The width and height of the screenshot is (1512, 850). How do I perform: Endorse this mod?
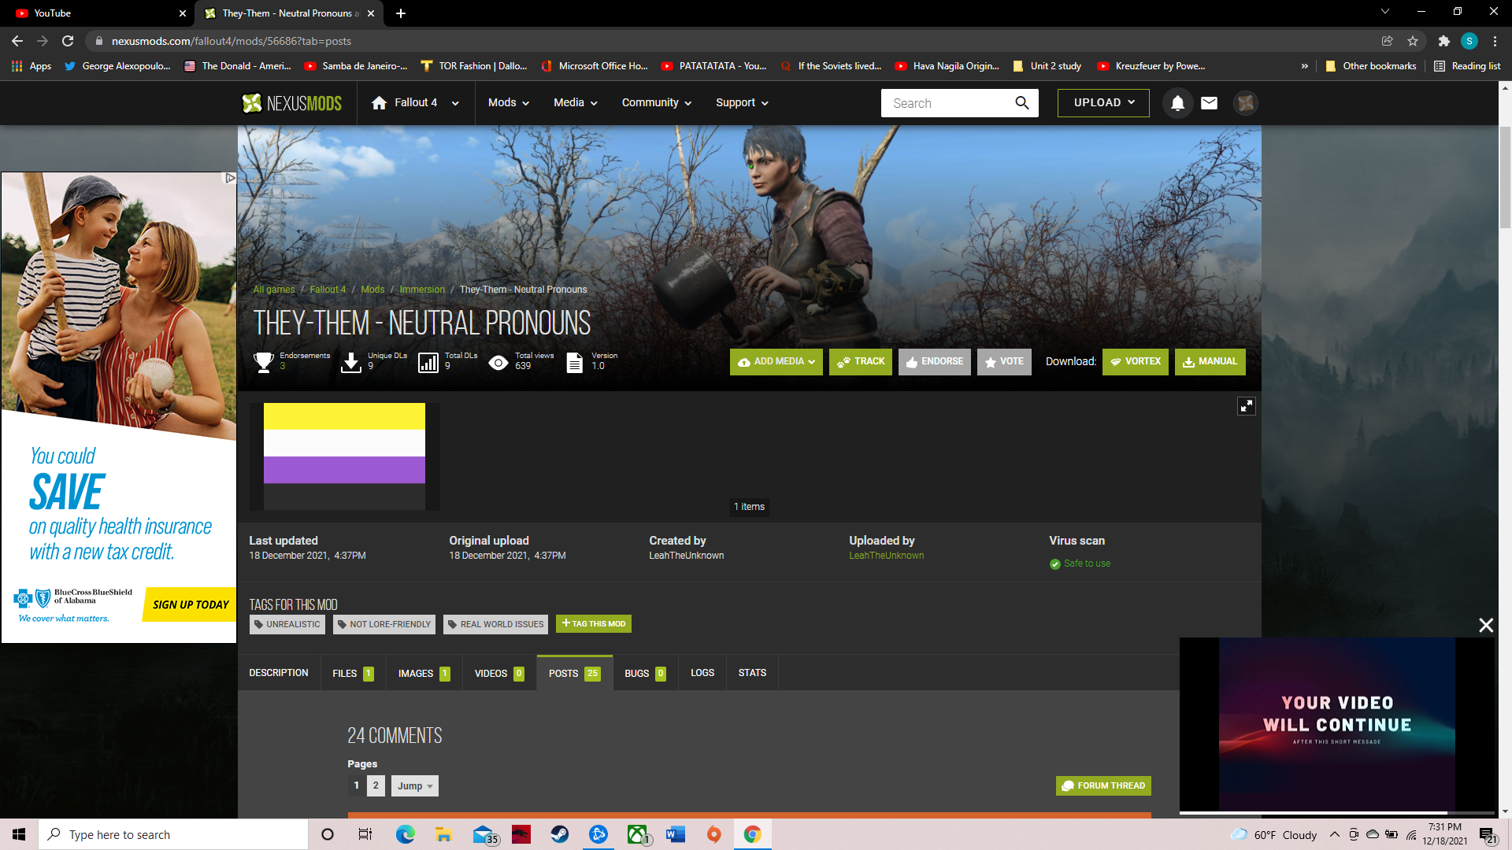pos(934,362)
